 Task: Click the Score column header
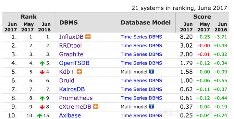point(202,17)
